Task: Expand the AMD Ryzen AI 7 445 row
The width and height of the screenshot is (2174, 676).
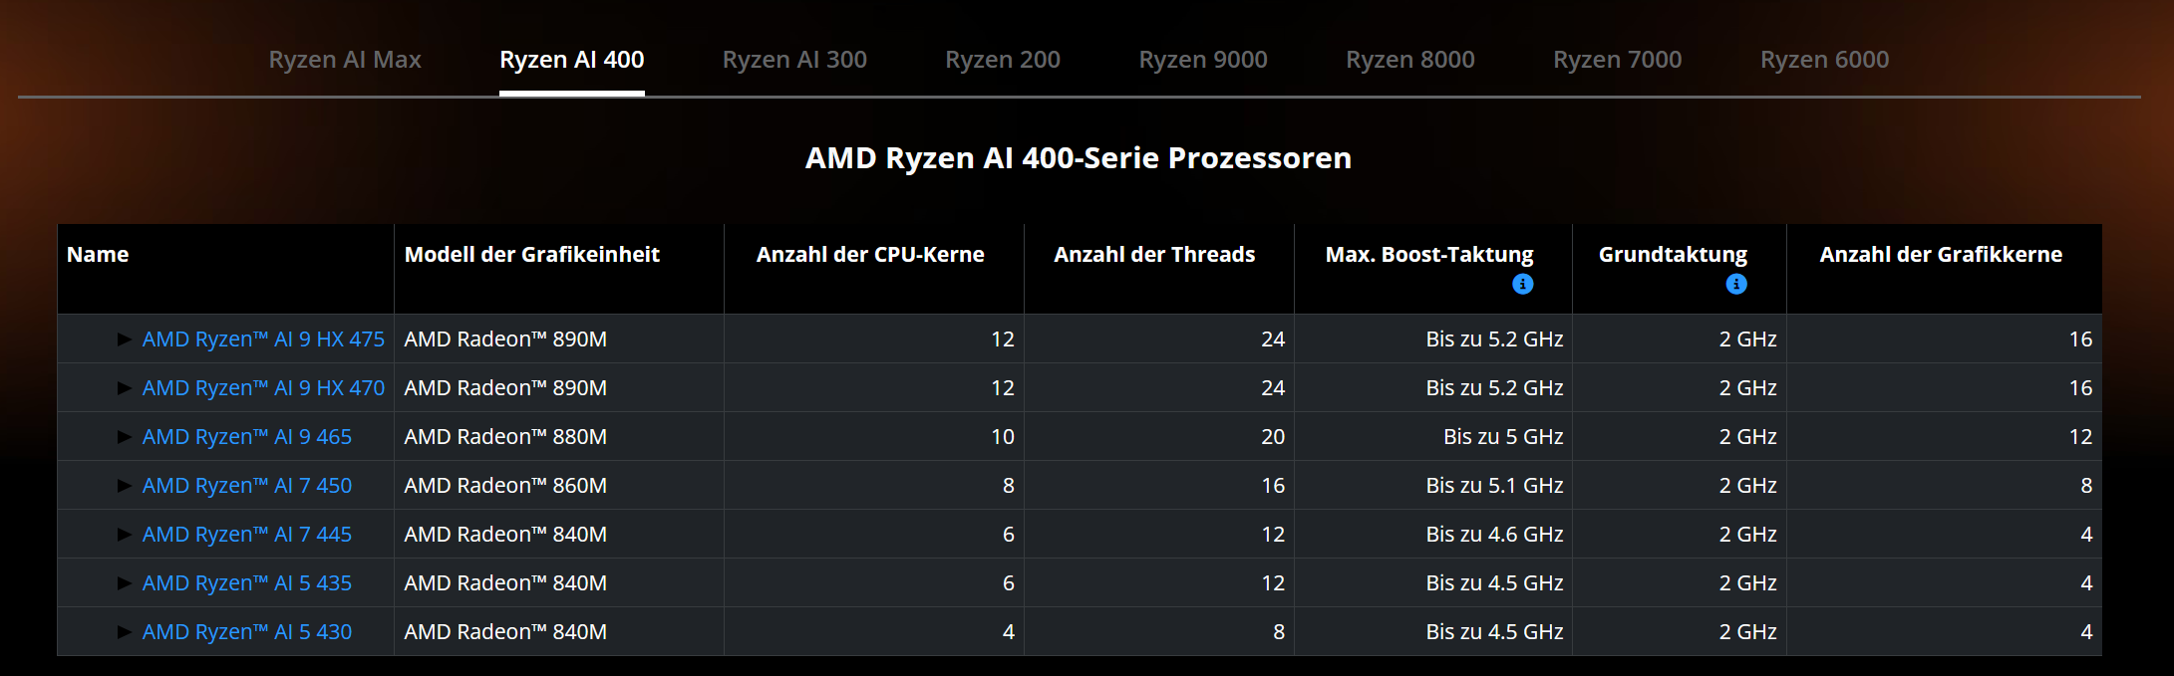Action: [125, 535]
